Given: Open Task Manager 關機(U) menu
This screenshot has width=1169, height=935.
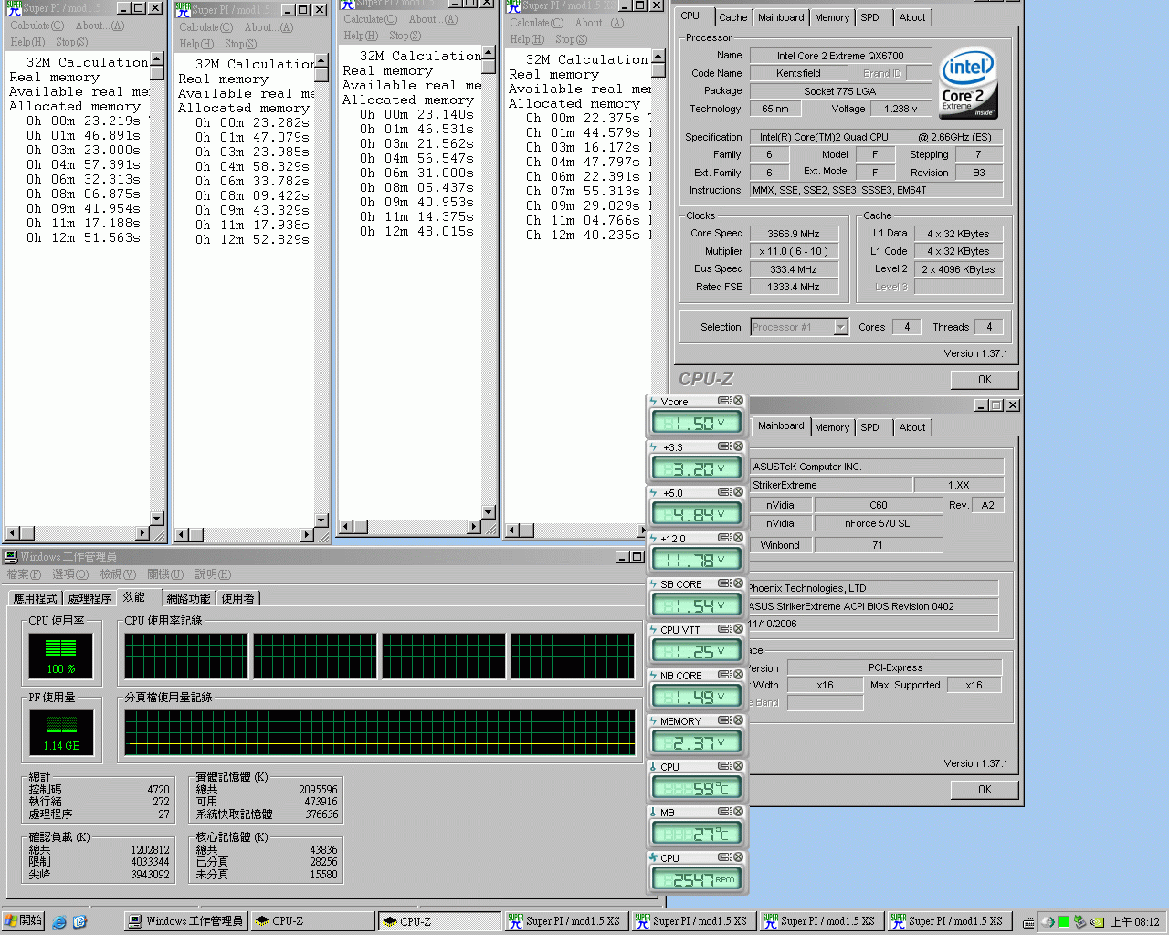Looking at the screenshot, I should point(165,574).
